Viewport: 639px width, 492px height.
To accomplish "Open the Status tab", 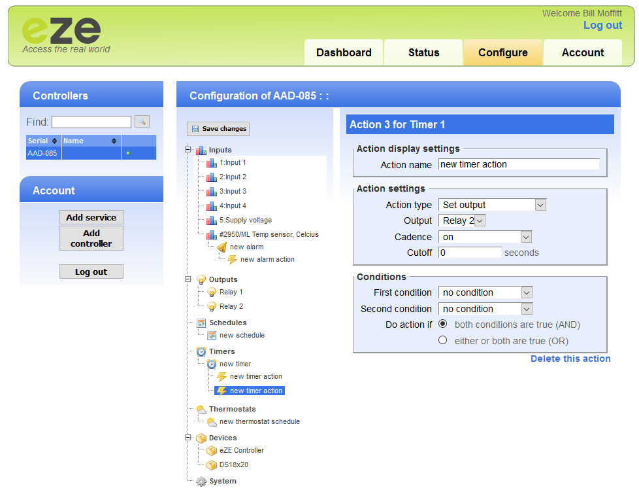I will (x=423, y=53).
